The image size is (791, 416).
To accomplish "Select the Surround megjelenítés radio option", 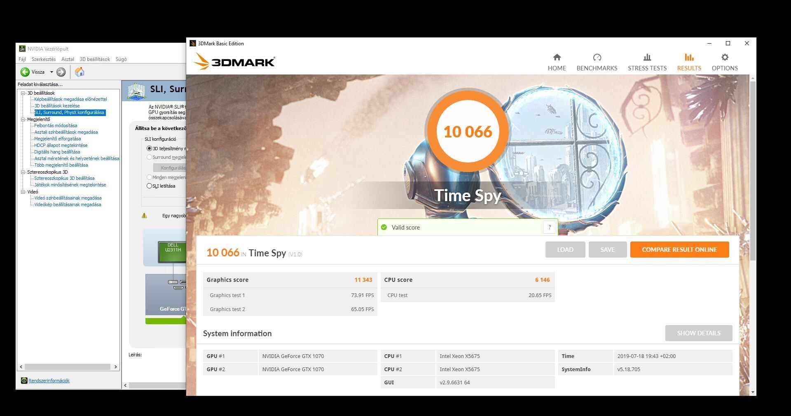I will pos(149,157).
